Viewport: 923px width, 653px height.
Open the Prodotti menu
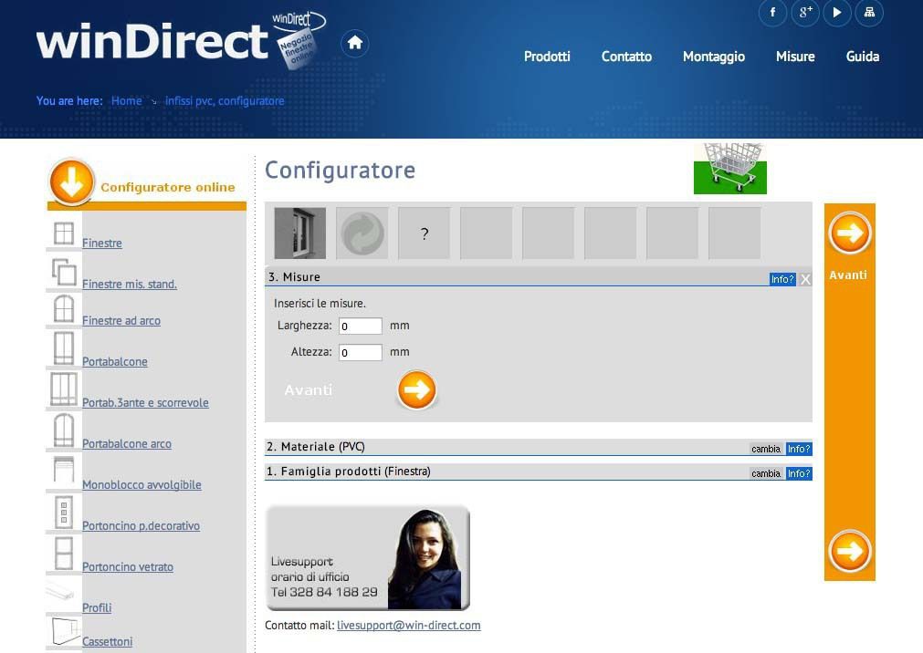(547, 57)
